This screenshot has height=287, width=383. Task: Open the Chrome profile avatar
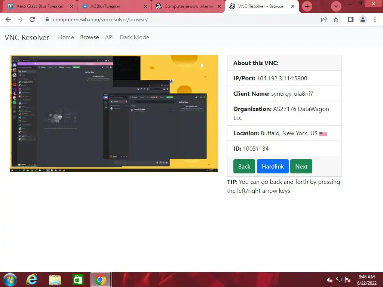coord(363,19)
